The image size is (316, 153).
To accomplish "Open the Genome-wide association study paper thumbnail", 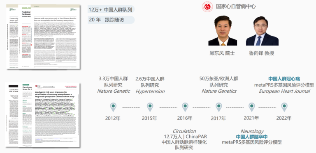I will 55,37.
